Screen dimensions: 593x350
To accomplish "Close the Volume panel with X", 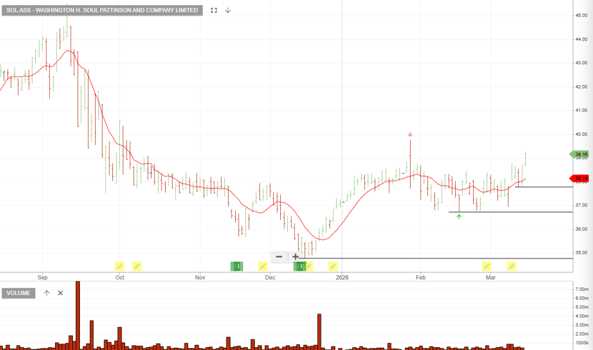I will click(60, 293).
